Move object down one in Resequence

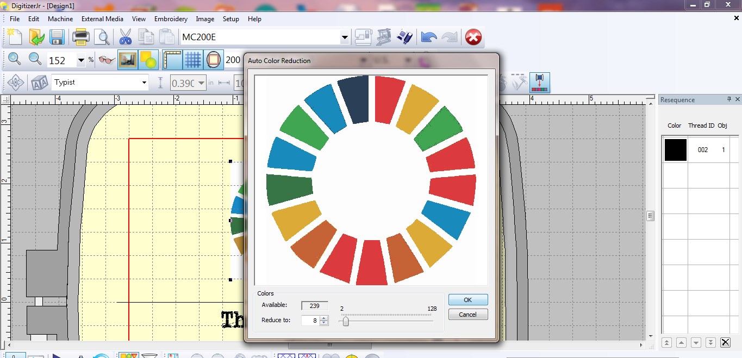click(696, 342)
